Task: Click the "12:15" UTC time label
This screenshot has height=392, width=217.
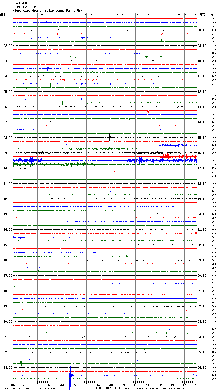Action: pos(202,92)
